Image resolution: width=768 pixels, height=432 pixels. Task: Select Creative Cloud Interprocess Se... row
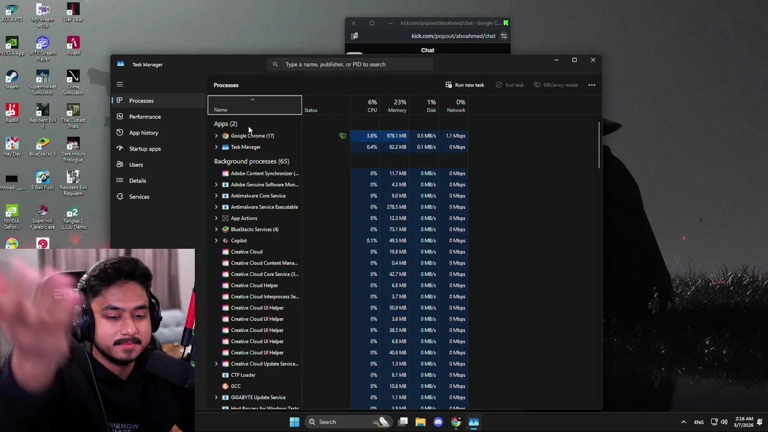click(x=339, y=296)
